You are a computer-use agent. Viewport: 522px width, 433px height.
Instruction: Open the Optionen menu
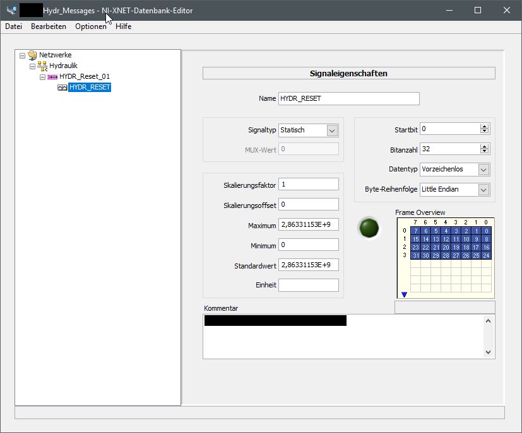click(91, 26)
